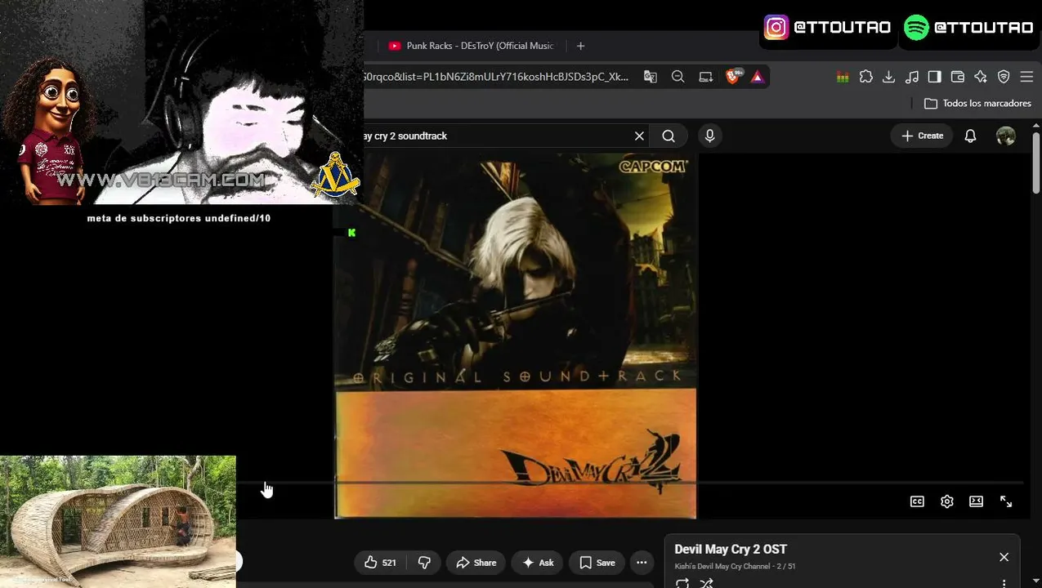The image size is (1042, 588).
Task: Dislike the video
Action: point(423,563)
